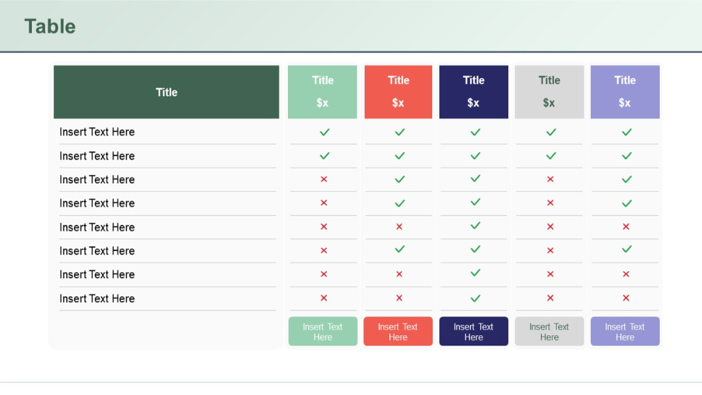Click the red X at the bottom of the purple column
Screen dimensions: 702x395
tap(625, 298)
